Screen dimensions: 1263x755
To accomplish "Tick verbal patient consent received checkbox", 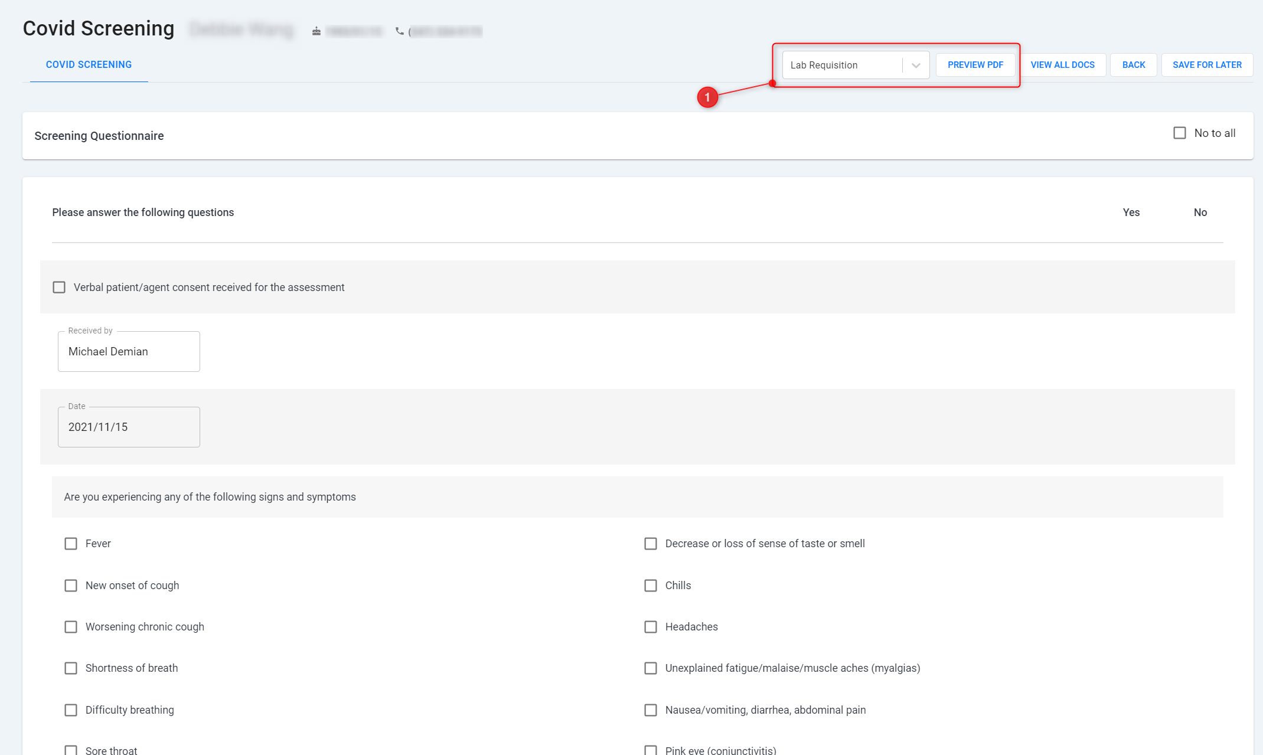I will pyautogui.click(x=59, y=287).
